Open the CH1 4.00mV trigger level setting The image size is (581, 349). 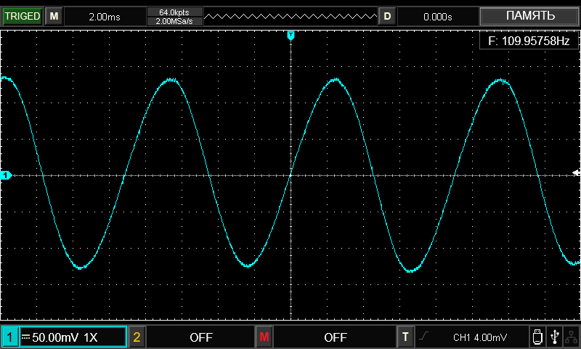tap(479, 337)
